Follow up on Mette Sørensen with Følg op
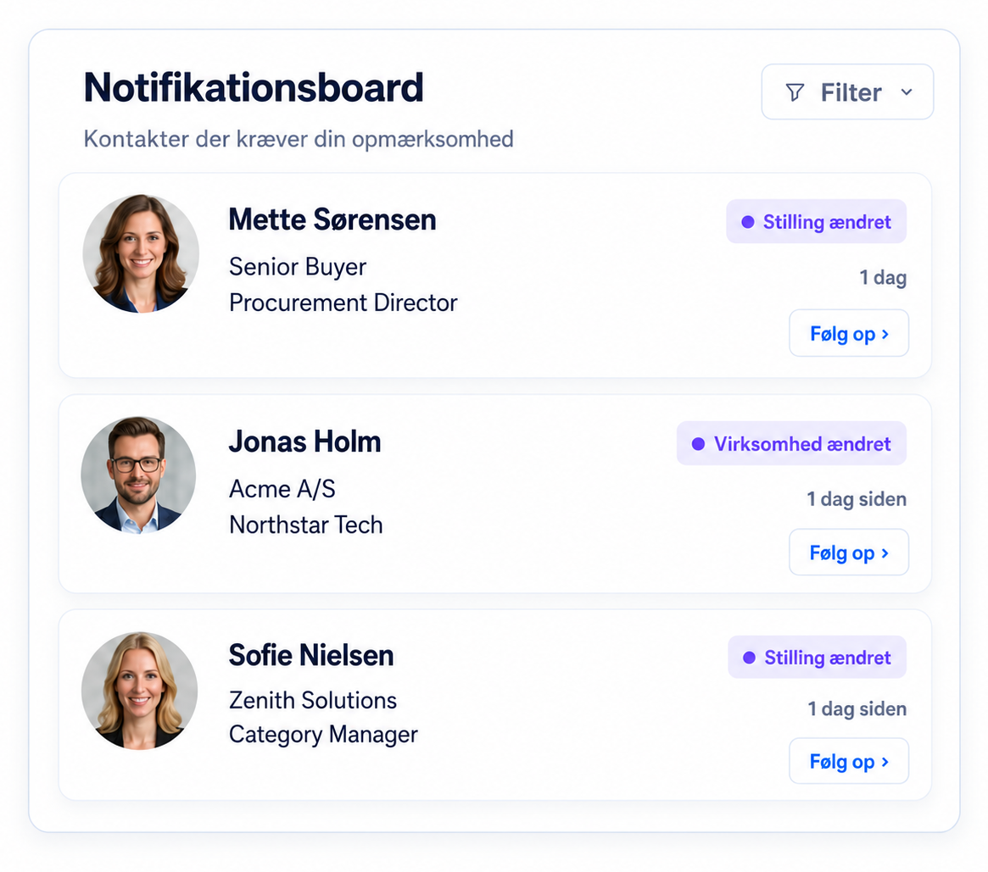 (849, 333)
